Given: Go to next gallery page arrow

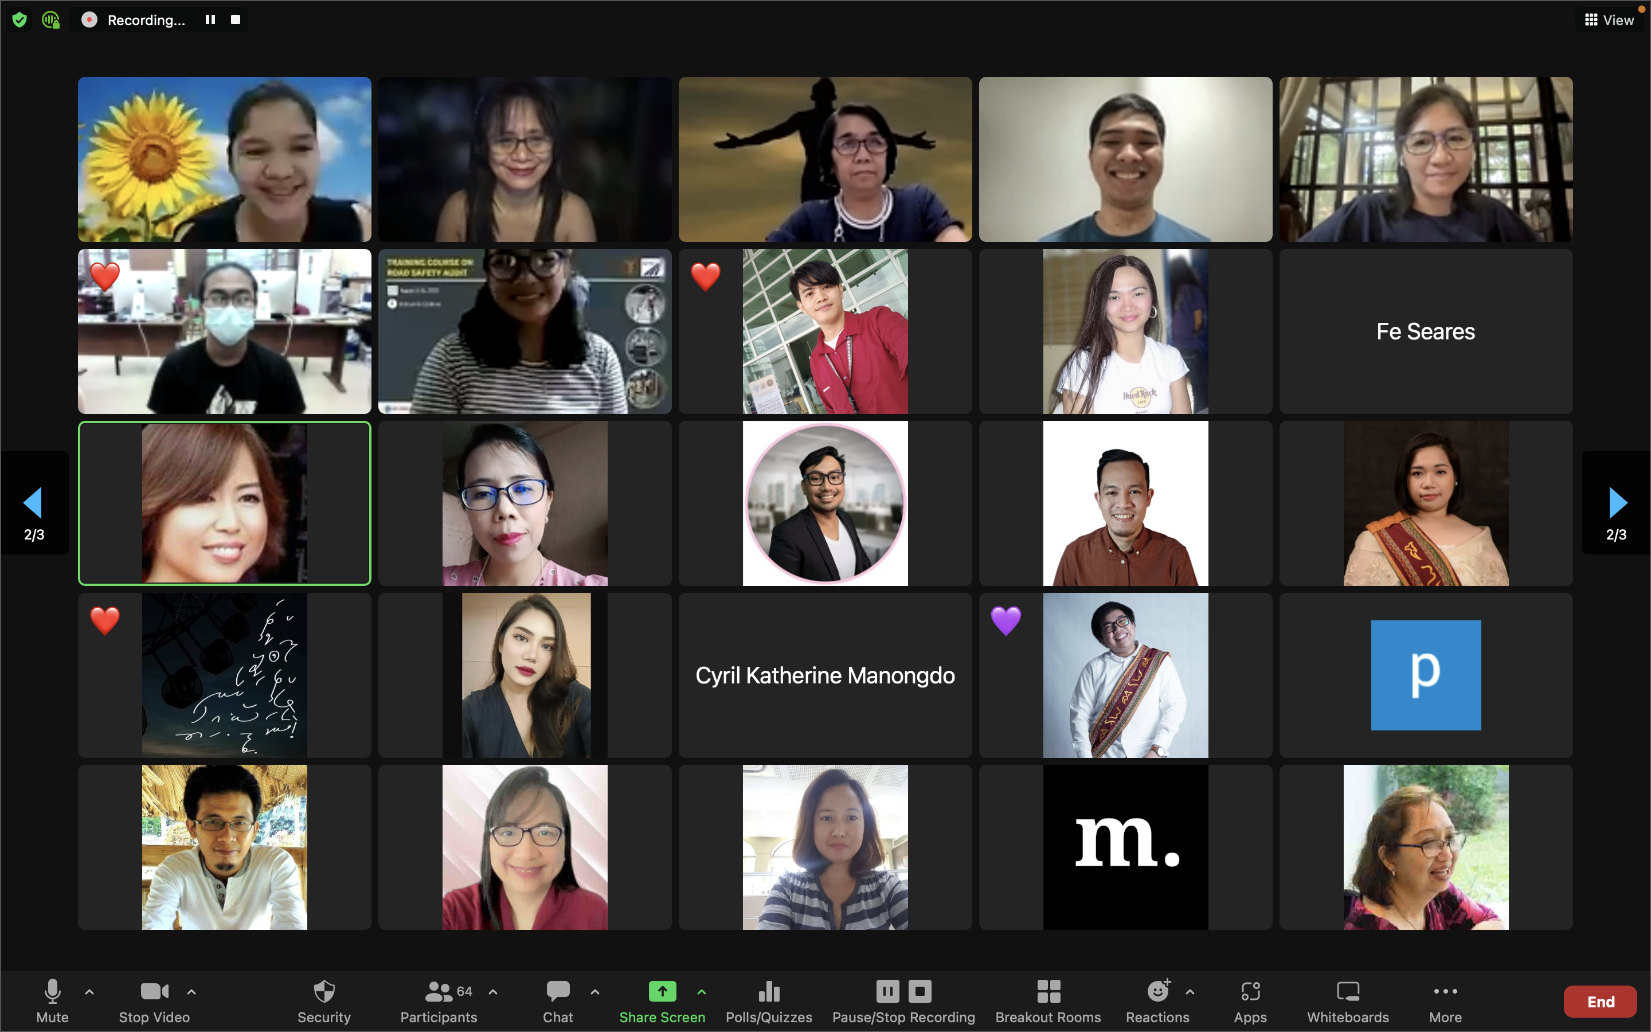Looking at the screenshot, I should coord(1616,503).
